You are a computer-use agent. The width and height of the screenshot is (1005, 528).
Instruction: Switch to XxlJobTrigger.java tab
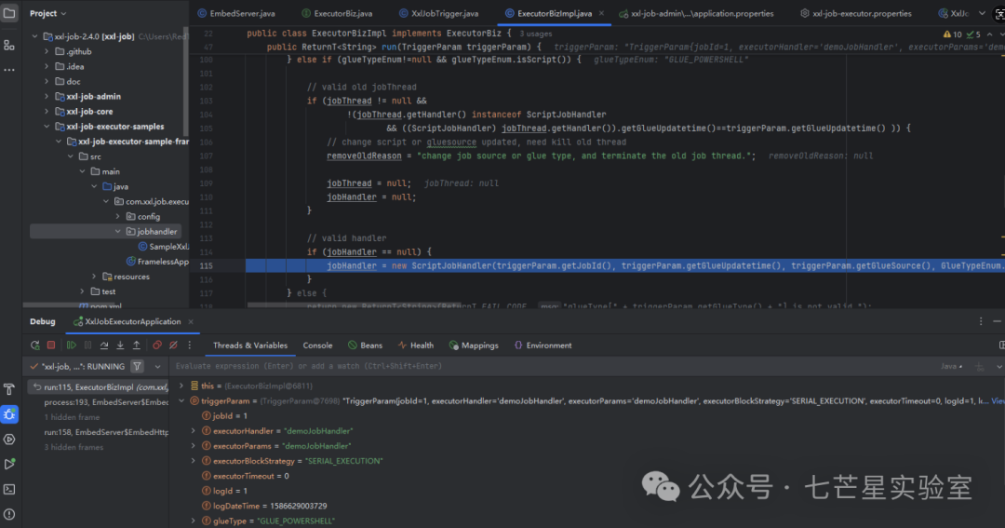click(x=438, y=13)
